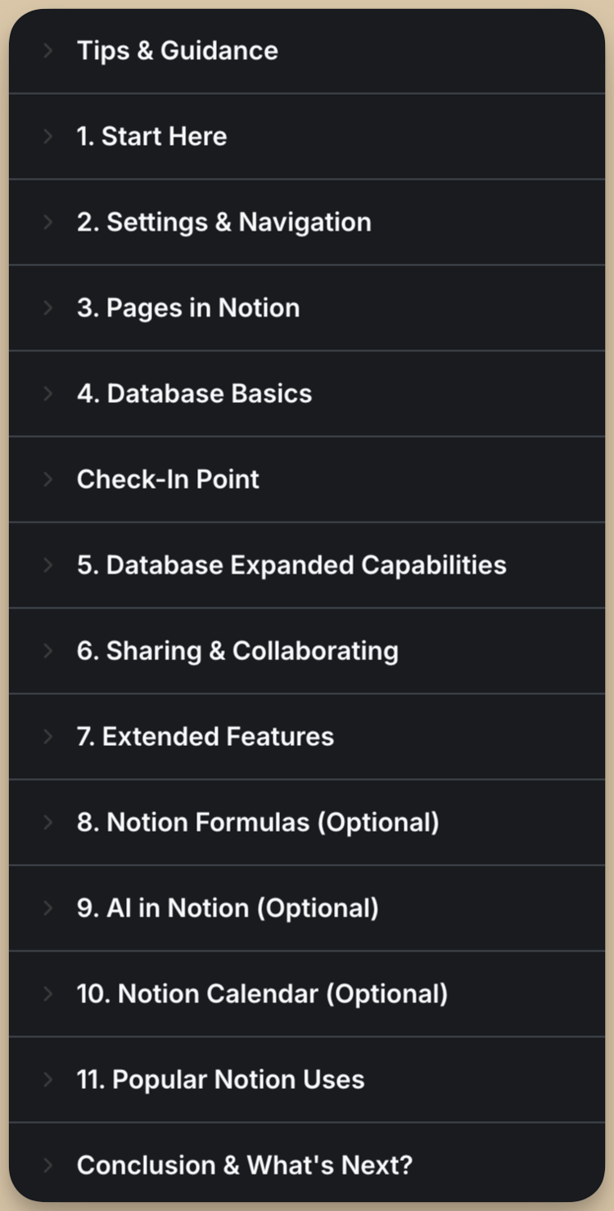Screen dimensions: 614x1211
Task: Expand the Sharing & Collaborating arrow
Action: click(x=47, y=651)
